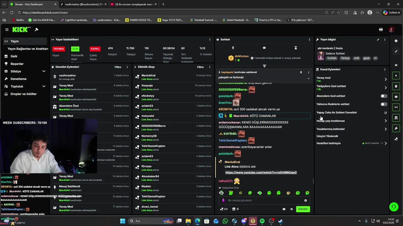Viewport: 403px width, 226px height.
Task: Expand Hedefleri belirleyin section
Action: click(x=386, y=143)
